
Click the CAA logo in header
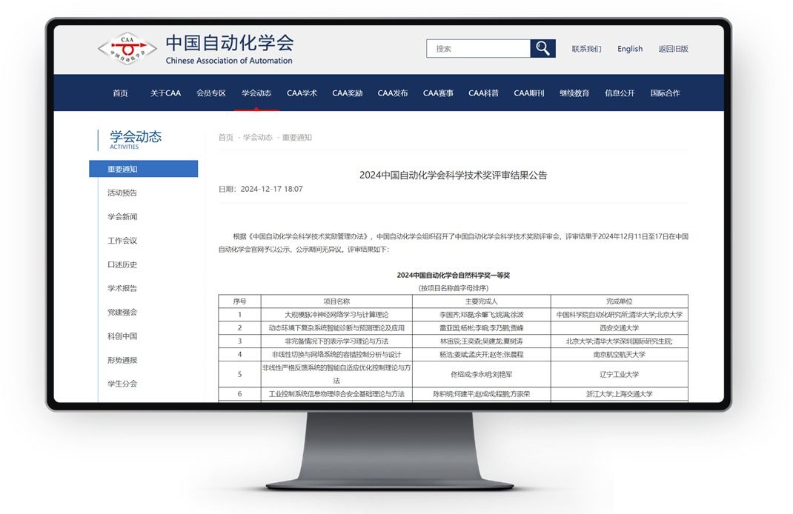pos(127,49)
